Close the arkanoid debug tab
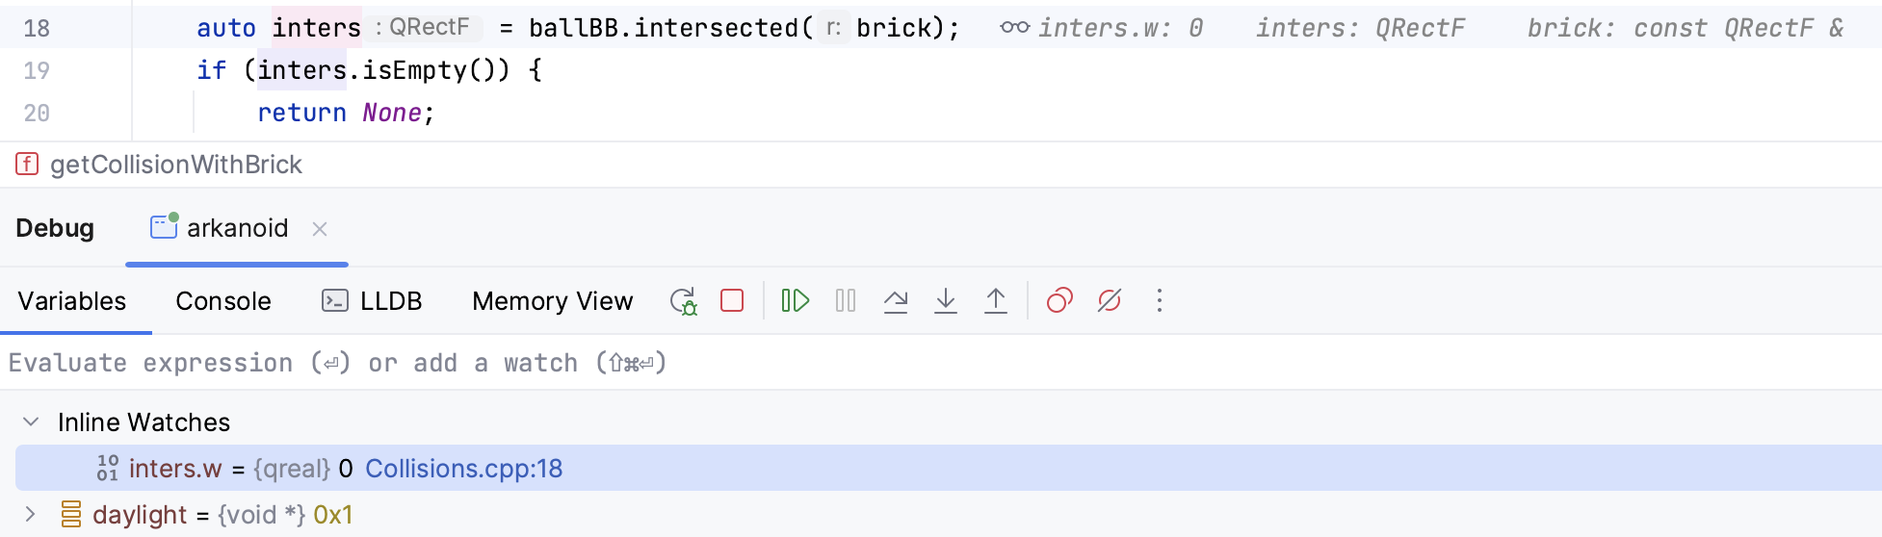 click(320, 229)
